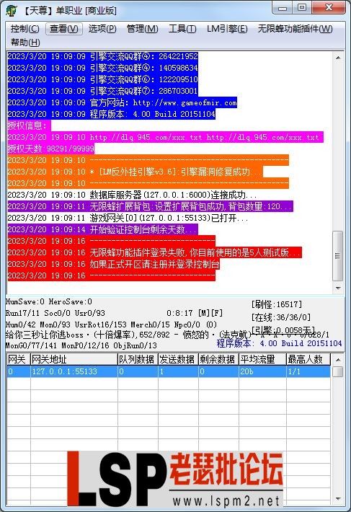Click the MonG0/77/141 status text
Image resolution: width=351 pixels, height=512 pixels.
click(81, 345)
